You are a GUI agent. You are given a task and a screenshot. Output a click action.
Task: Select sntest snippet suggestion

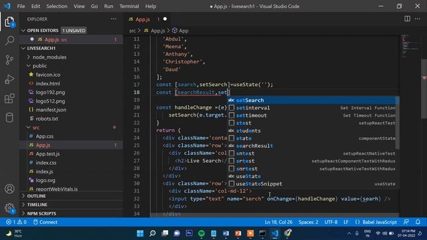point(313,153)
